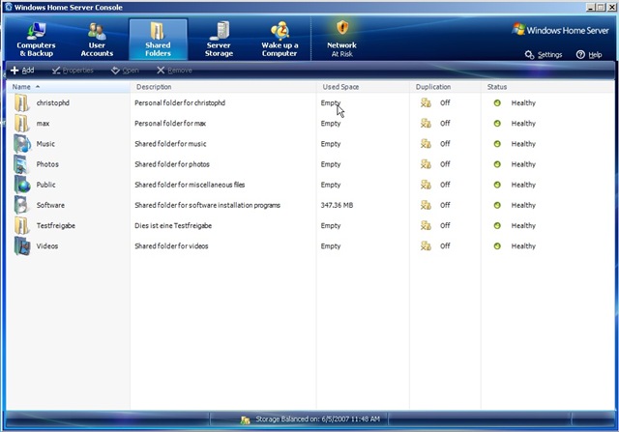Click the Properties toolbar button
This screenshot has width=619, height=432.
(73, 71)
